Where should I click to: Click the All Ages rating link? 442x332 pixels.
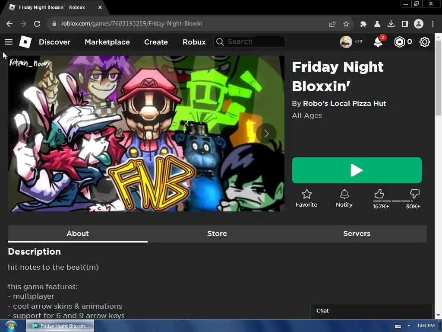[x=307, y=116]
